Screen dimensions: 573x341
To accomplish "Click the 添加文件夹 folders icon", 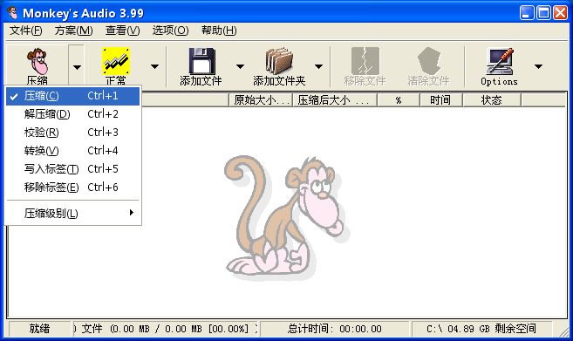I will 279,61.
